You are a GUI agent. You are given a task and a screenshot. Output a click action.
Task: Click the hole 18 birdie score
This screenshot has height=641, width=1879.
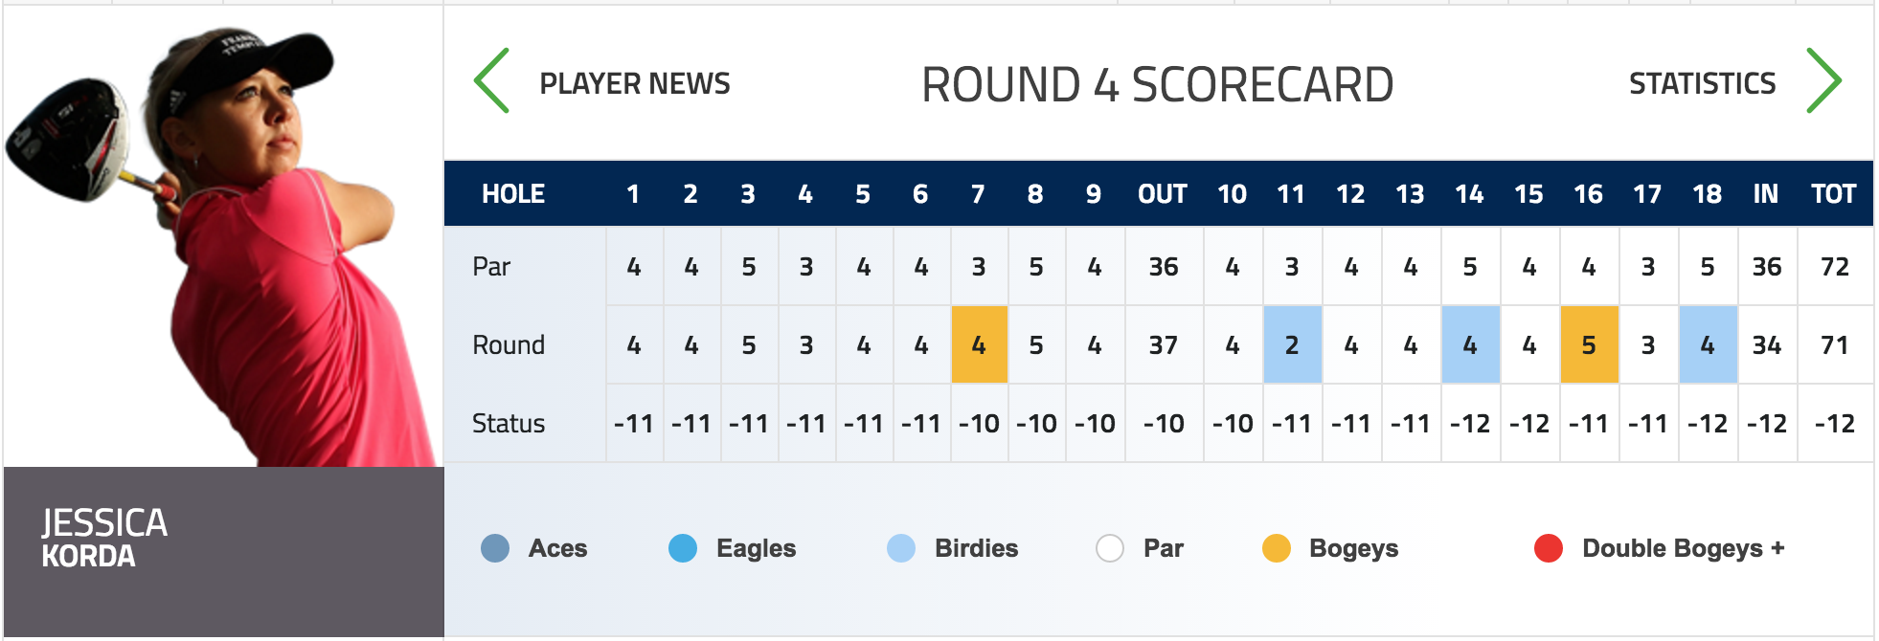[x=1708, y=344]
